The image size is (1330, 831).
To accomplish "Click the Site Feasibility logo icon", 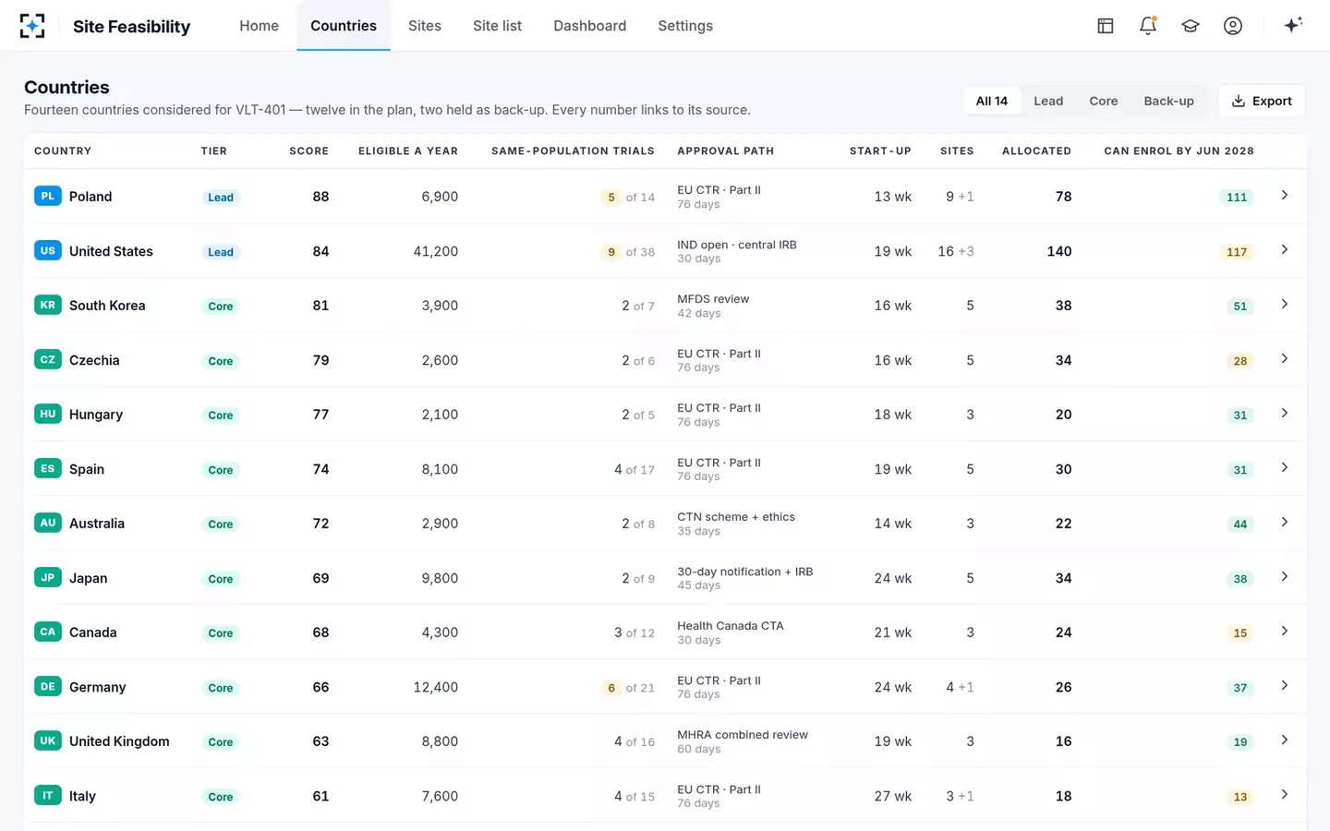I will [x=32, y=26].
